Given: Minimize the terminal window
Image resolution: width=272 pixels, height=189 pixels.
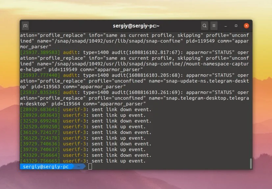Looking at the screenshot, I should point(225,26).
